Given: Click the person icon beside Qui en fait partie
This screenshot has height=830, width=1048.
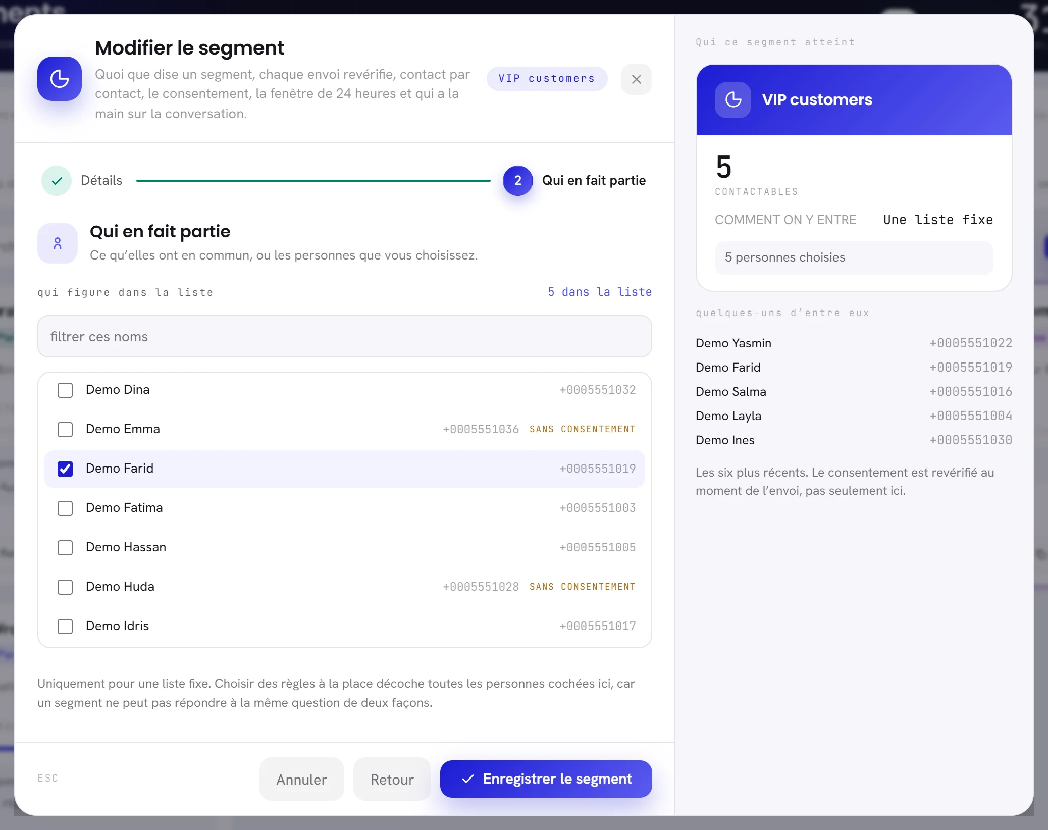Looking at the screenshot, I should [58, 243].
